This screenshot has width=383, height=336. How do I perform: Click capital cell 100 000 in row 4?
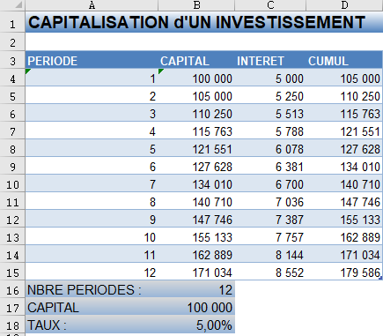tap(196, 78)
